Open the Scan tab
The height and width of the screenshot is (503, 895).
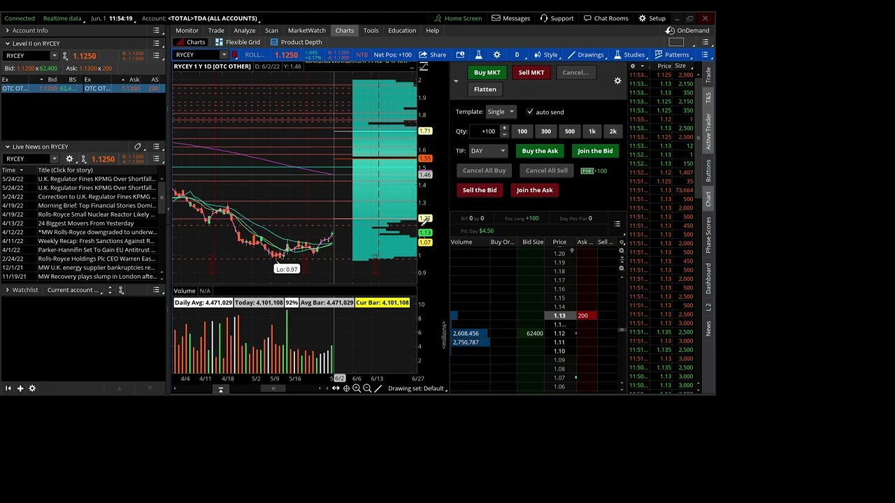coord(271,31)
